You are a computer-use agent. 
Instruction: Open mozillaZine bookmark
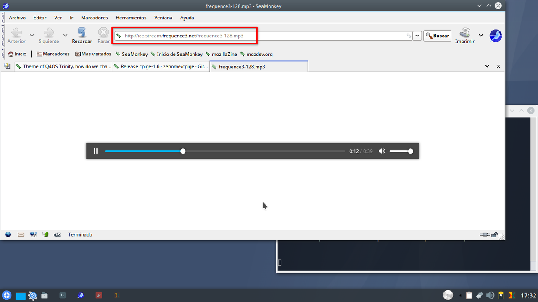221,54
